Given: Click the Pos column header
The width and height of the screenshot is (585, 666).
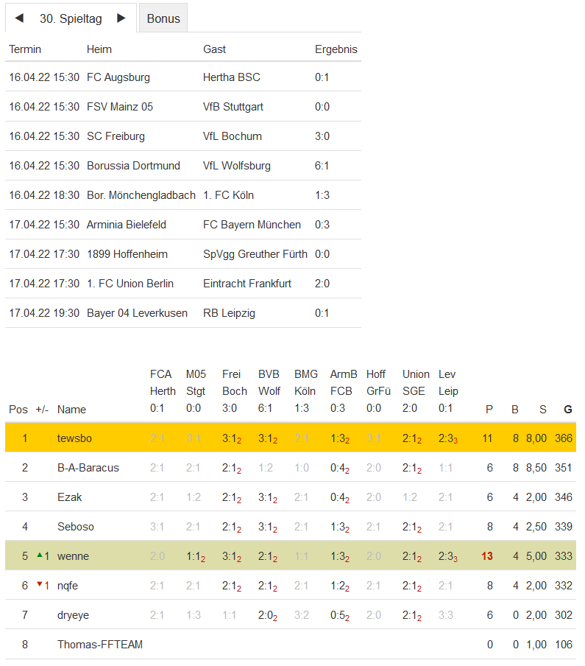Looking at the screenshot, I should coord(18,410).
